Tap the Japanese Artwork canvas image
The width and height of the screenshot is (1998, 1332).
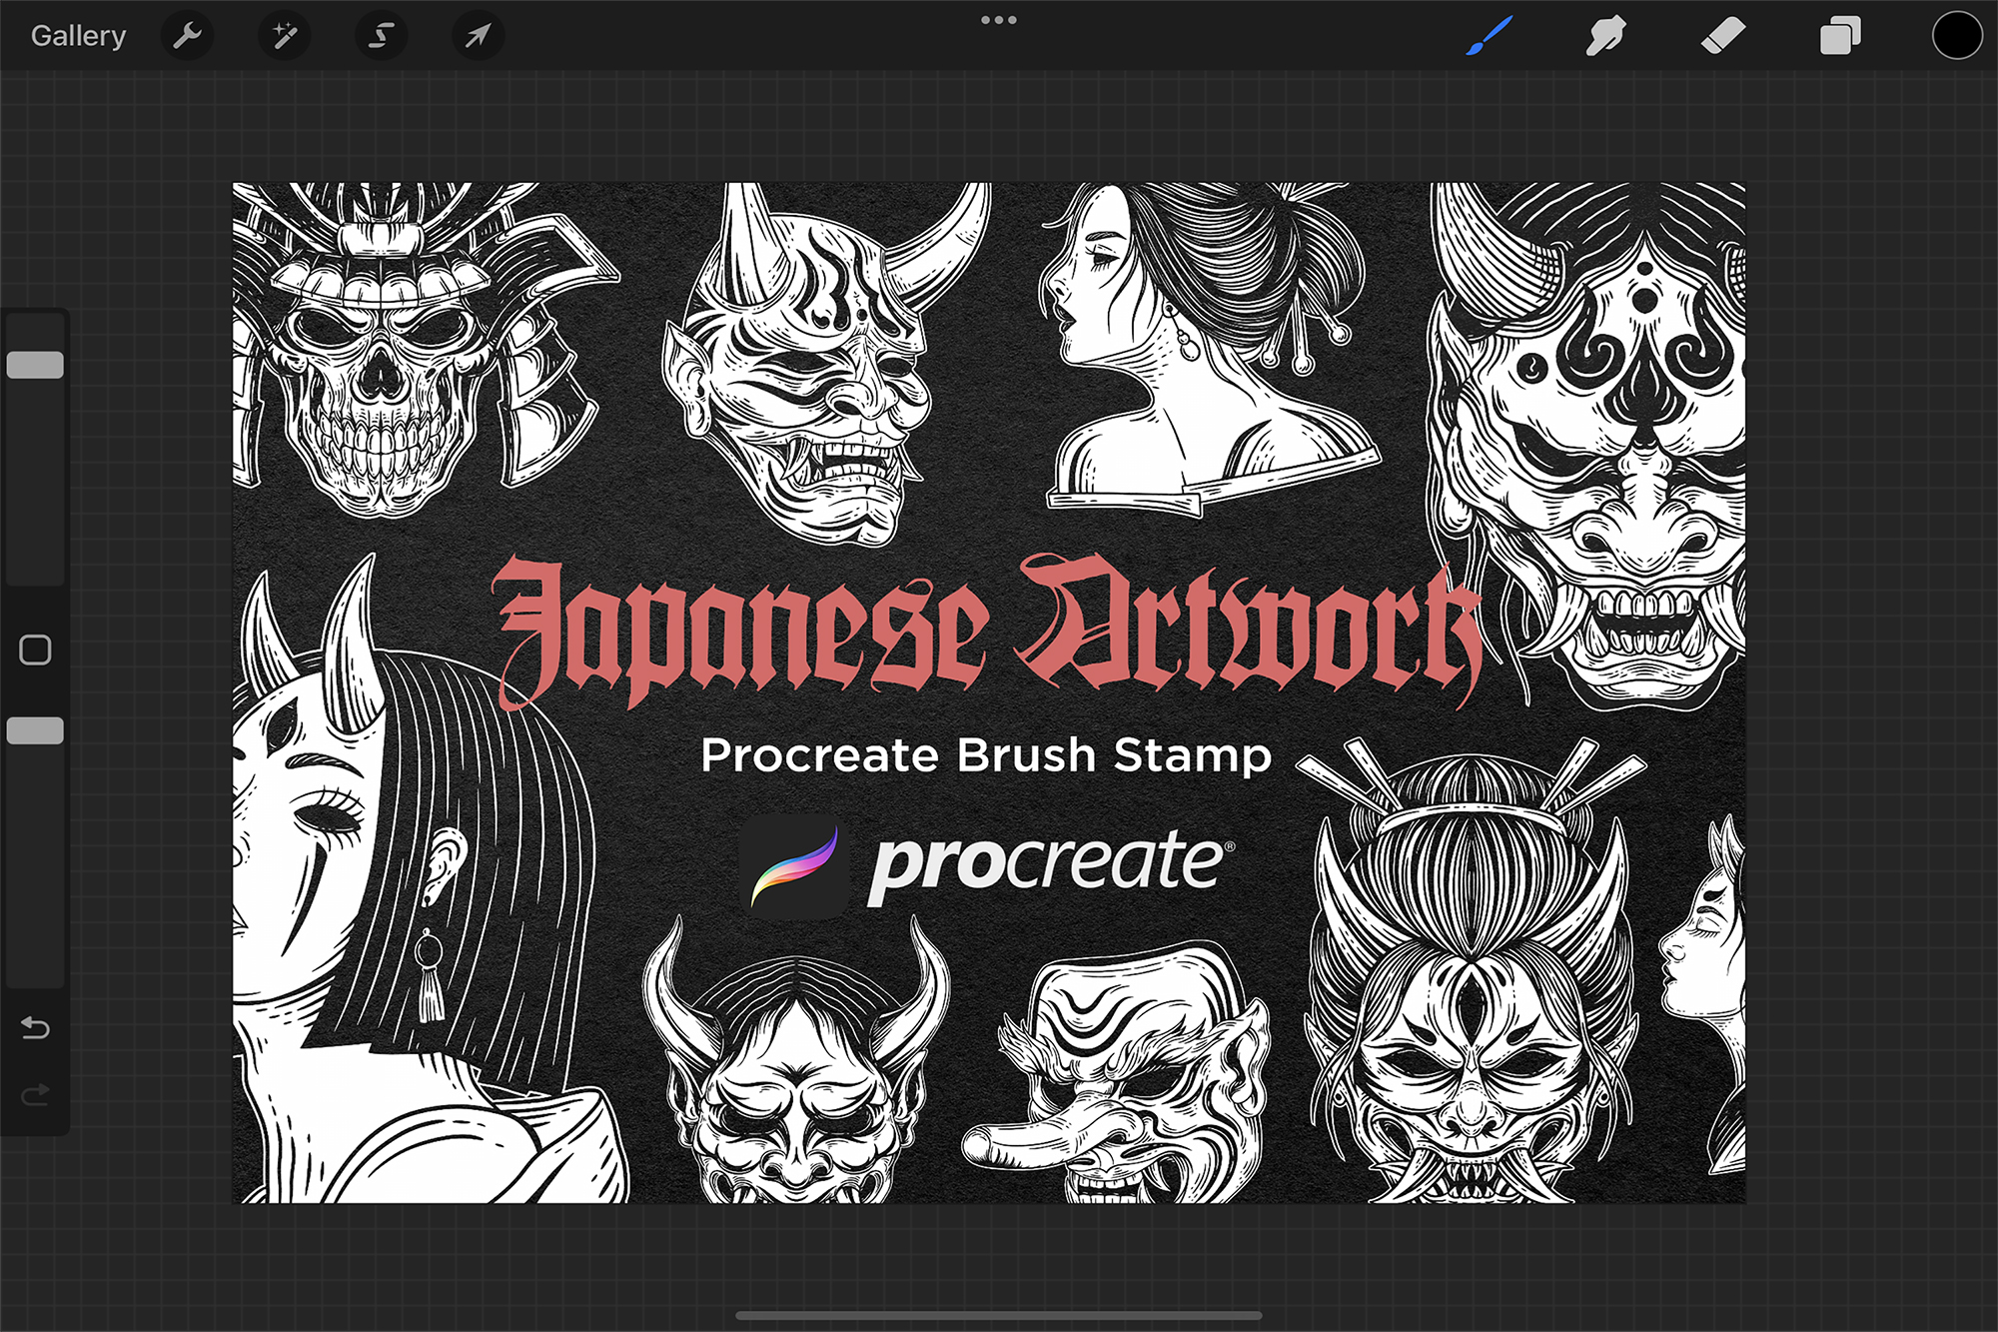tap(989, 692)
